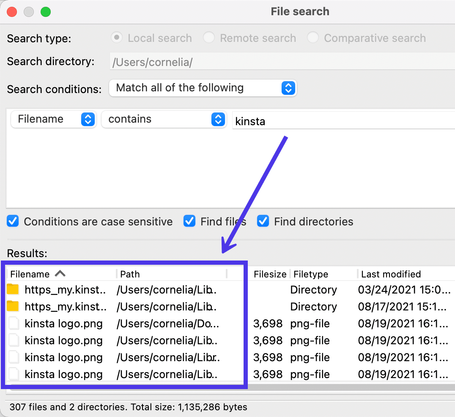The width and height of the screenshot is (455, 417).
Task: Click the Filename sort arrow indicator
Action: click(x=60, y=274)
